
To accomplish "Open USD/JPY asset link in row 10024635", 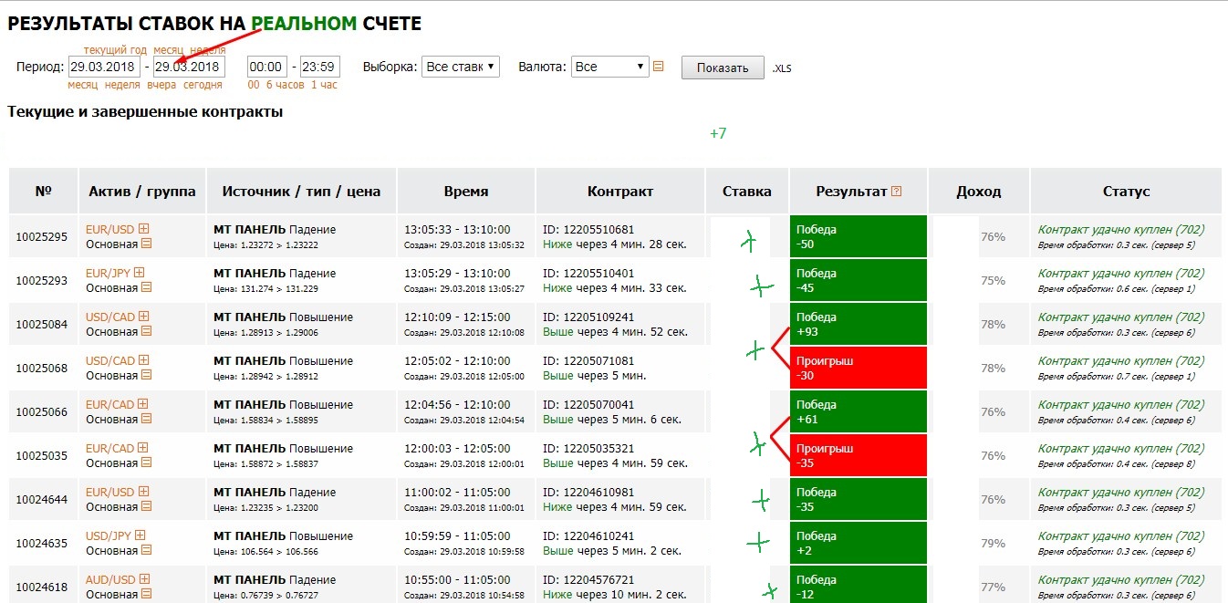I will point(109,536).
